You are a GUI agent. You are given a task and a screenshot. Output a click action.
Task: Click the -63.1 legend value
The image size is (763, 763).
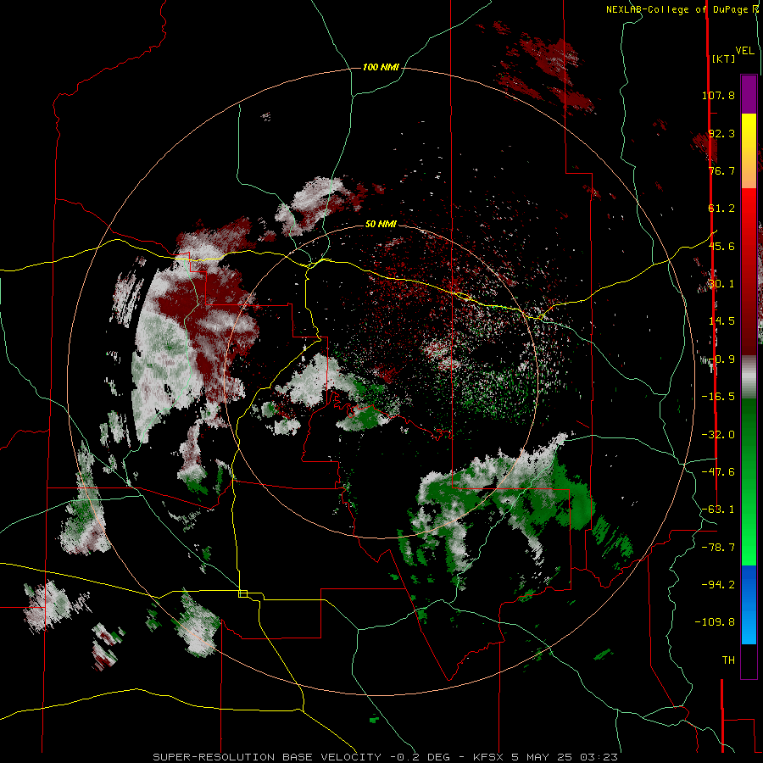718,510
